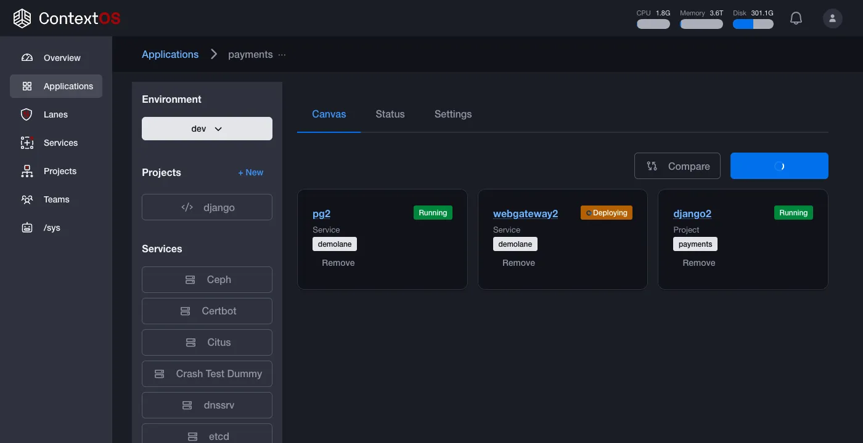Click the Compare button

pos(677,166)
